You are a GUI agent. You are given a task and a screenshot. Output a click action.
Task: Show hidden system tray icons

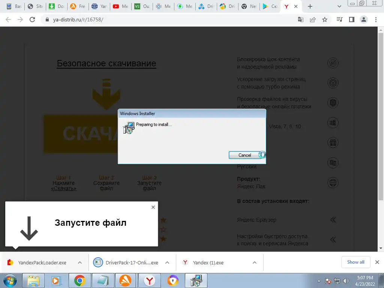pyautogui.click(x=319, y=281)
